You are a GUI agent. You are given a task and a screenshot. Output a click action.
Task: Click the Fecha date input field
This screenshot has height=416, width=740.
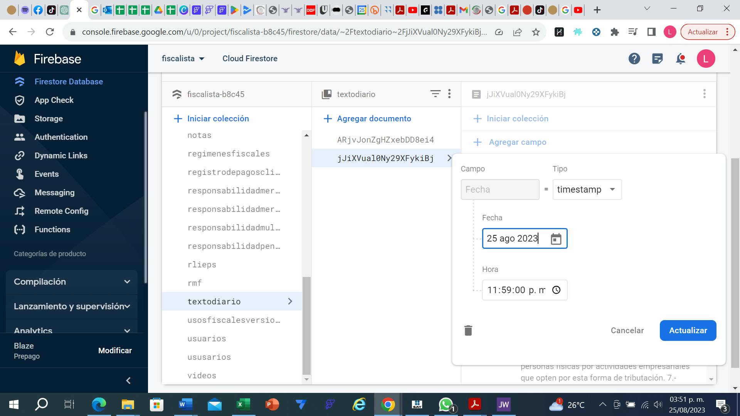512,238
